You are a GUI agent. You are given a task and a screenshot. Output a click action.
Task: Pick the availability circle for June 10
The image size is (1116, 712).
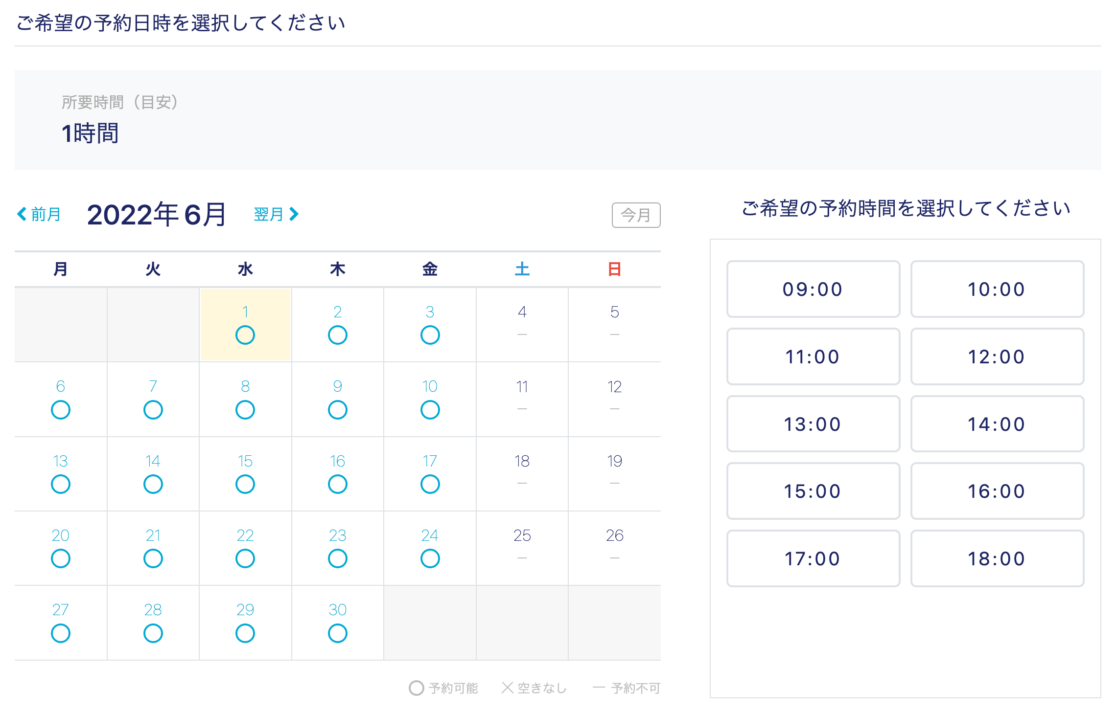430,410
